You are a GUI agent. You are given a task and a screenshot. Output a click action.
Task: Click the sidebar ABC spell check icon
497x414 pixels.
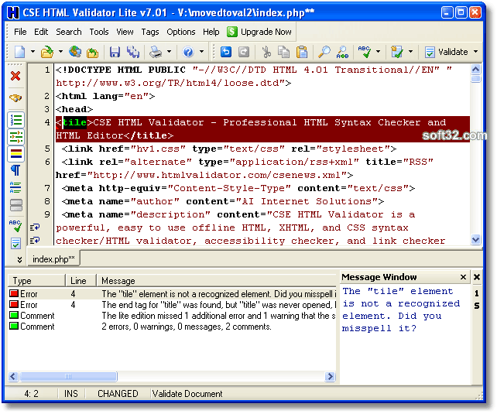click(15, 225)
